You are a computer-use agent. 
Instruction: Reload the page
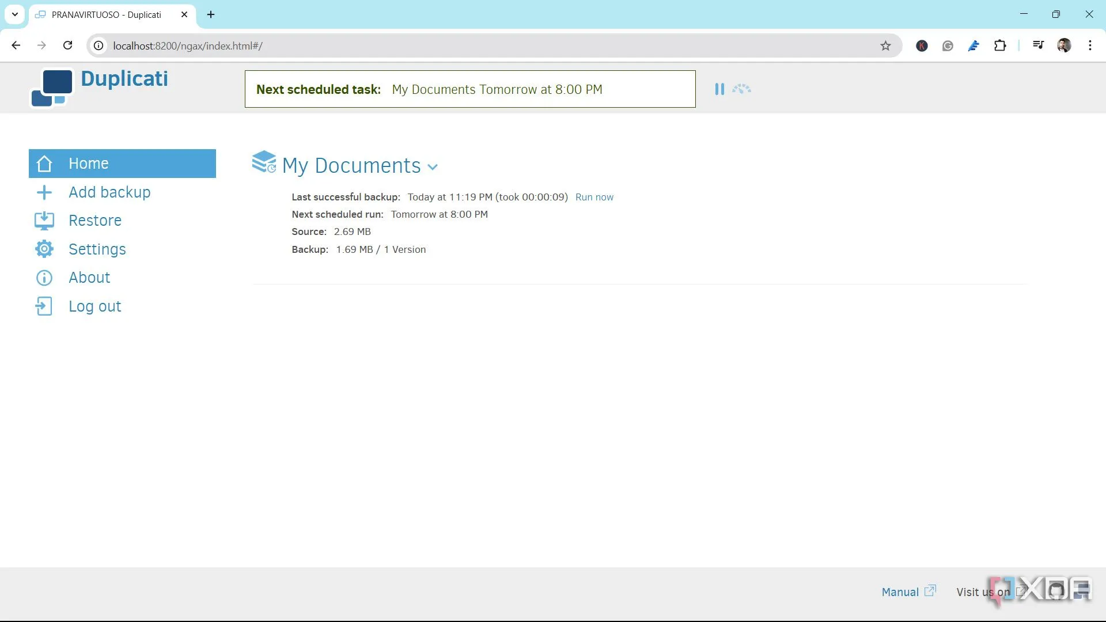click(68, 46)
